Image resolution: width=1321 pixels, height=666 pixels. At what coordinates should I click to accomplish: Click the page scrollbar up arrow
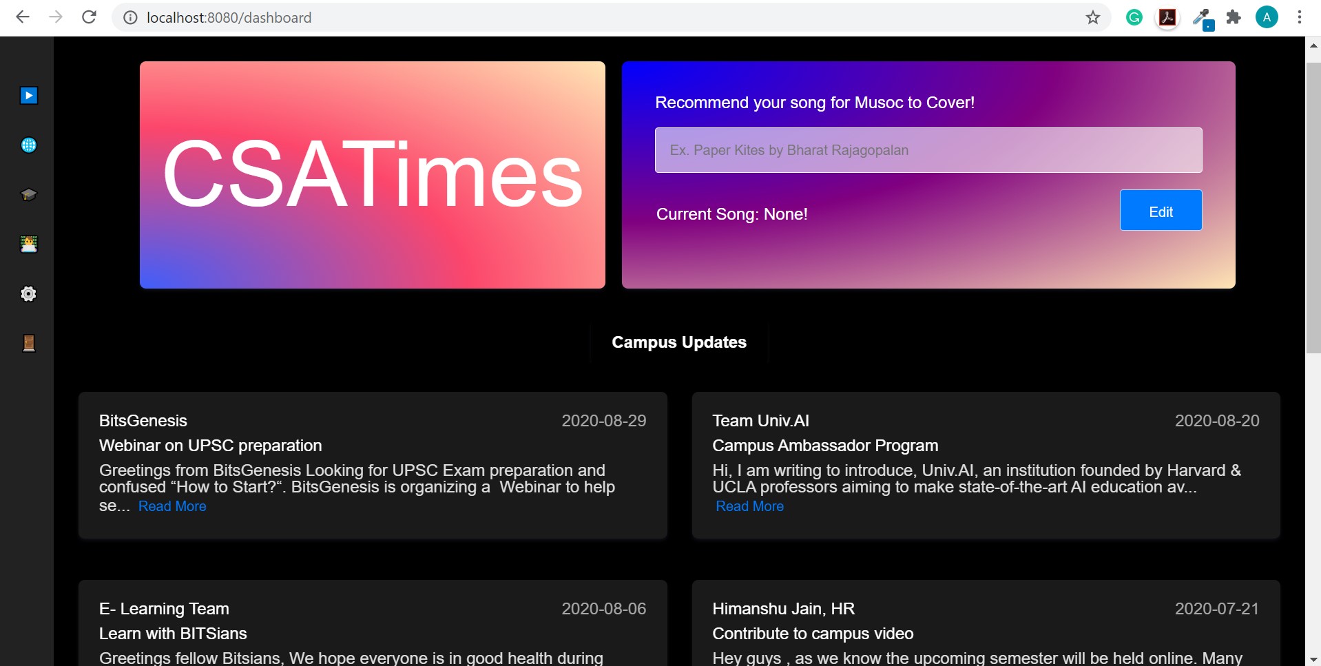click(1313, 45)
